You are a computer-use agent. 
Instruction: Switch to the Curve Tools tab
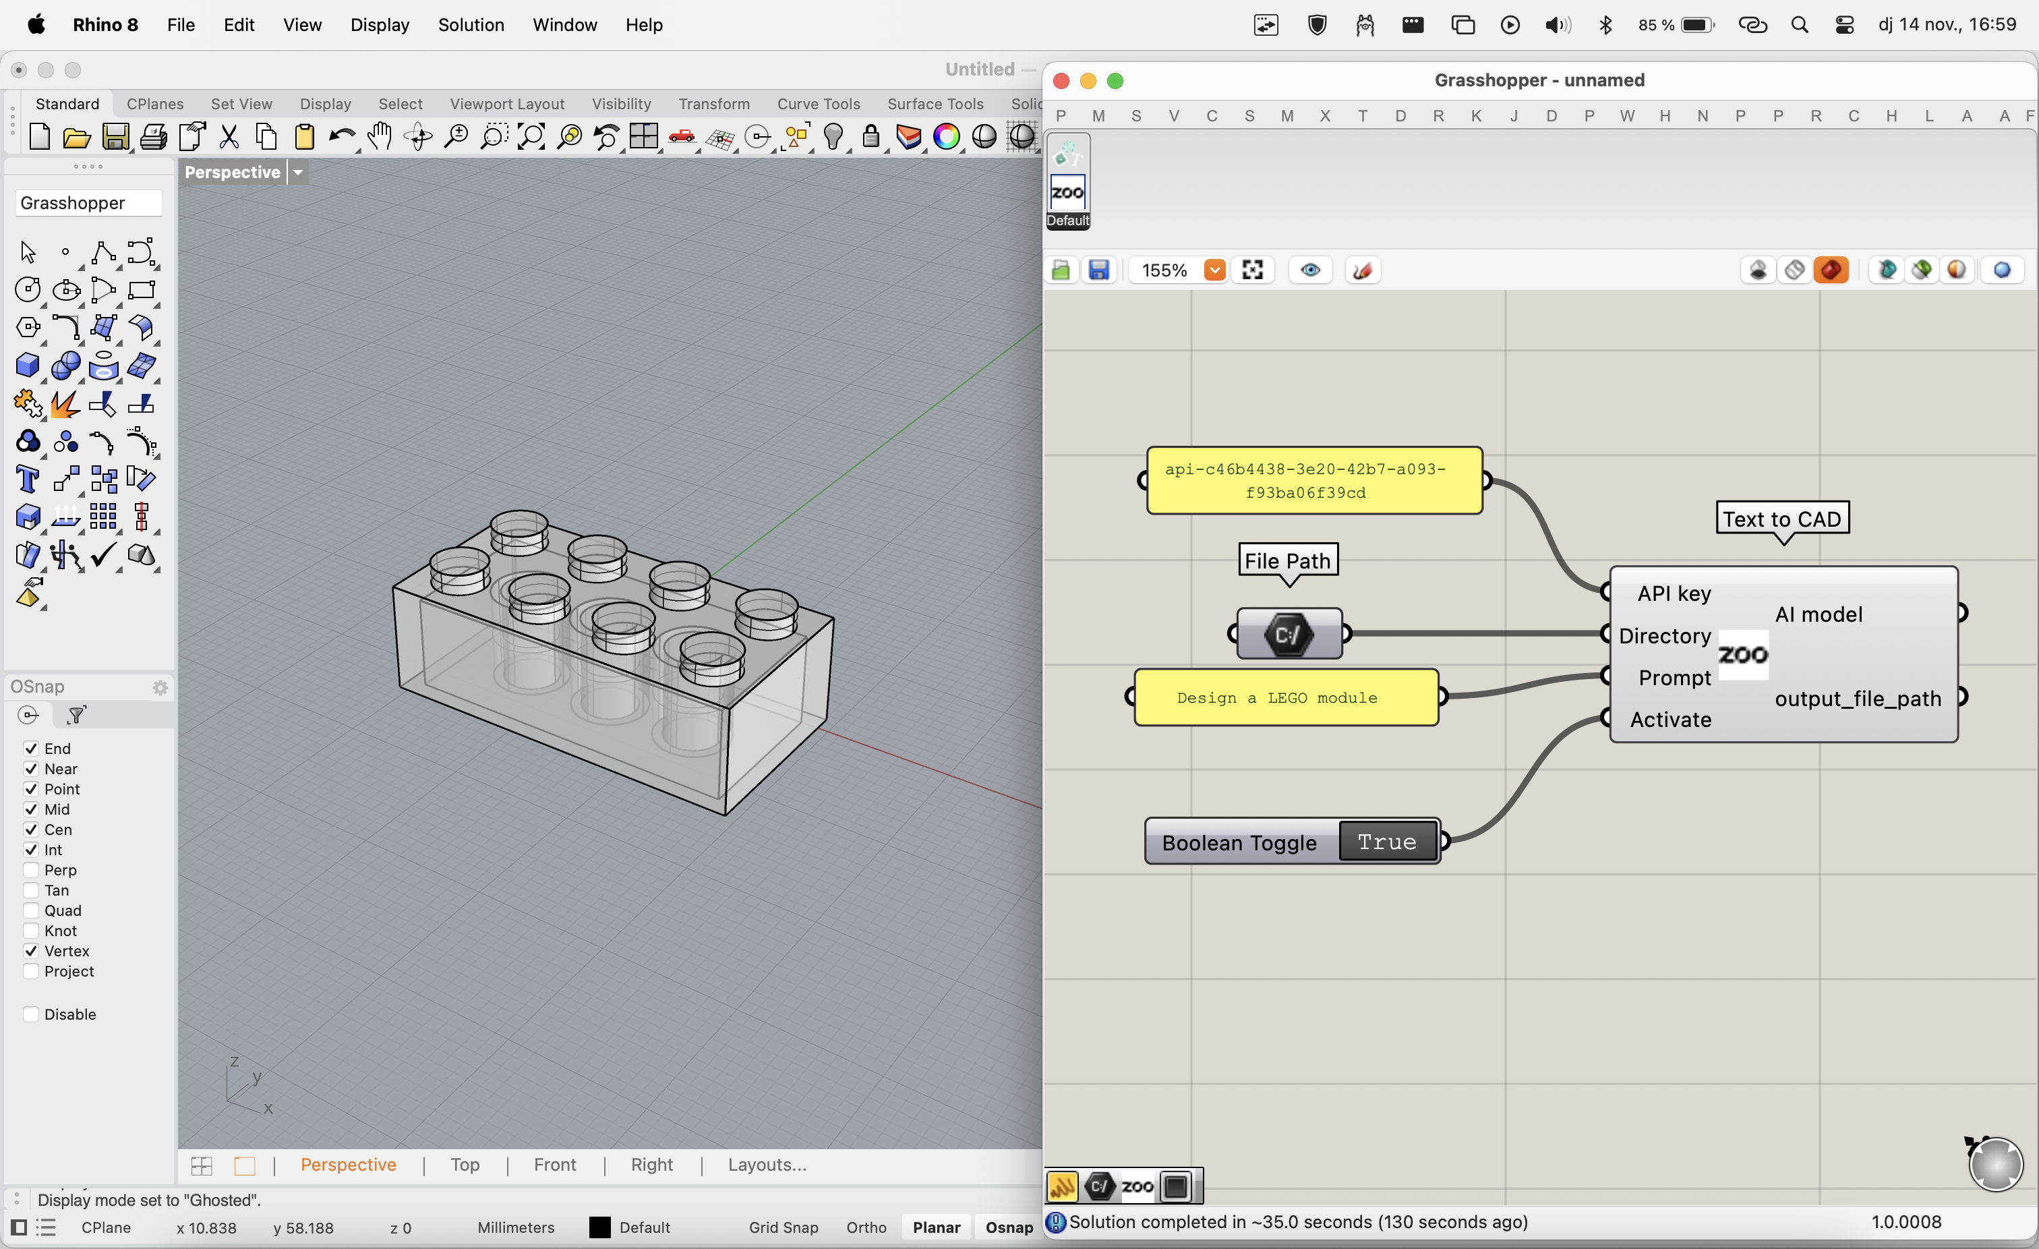click(819, 105)
